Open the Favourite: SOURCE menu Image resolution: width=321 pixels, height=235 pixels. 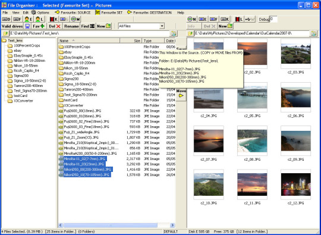click(73, 12)
